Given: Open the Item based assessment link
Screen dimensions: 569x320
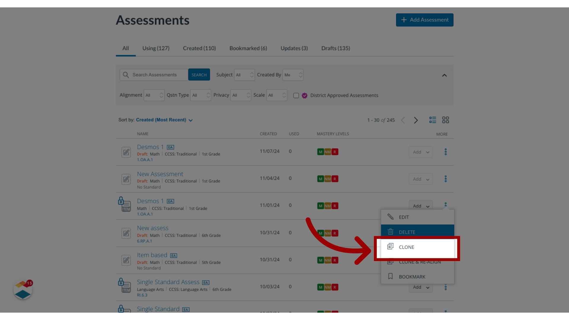Looking at the screenshot, I should [152, 255].
